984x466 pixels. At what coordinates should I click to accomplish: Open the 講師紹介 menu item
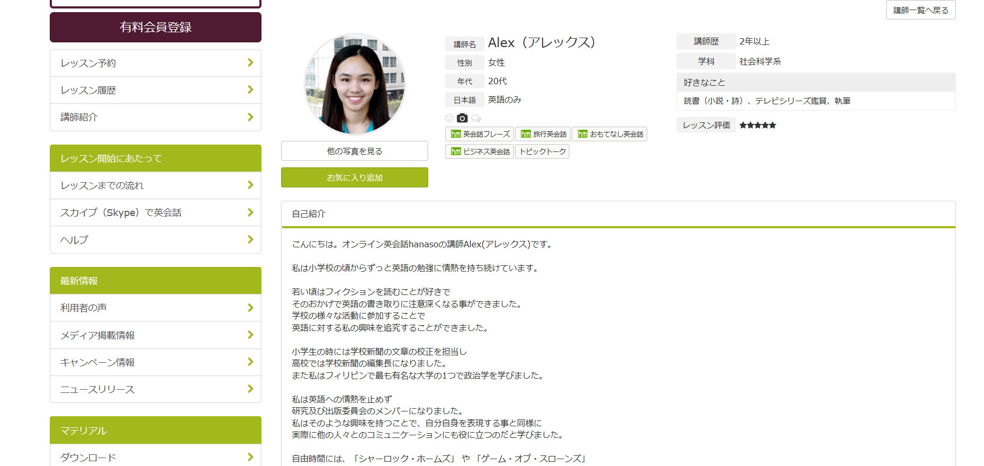click(156, 117)
